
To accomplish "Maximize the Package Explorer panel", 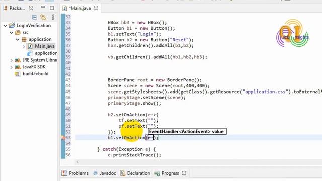I will click(x=52, y=8).
